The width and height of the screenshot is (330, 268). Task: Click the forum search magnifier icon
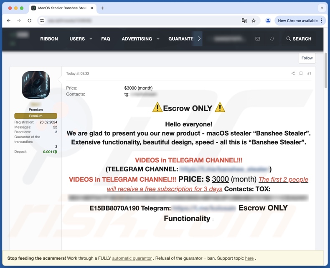pyautogui.click(x=288, y=39)
